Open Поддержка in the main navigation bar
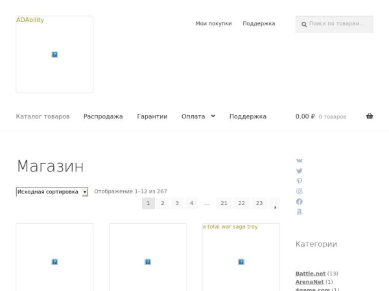This screenshot has width=389, height=291. (248, 116)
